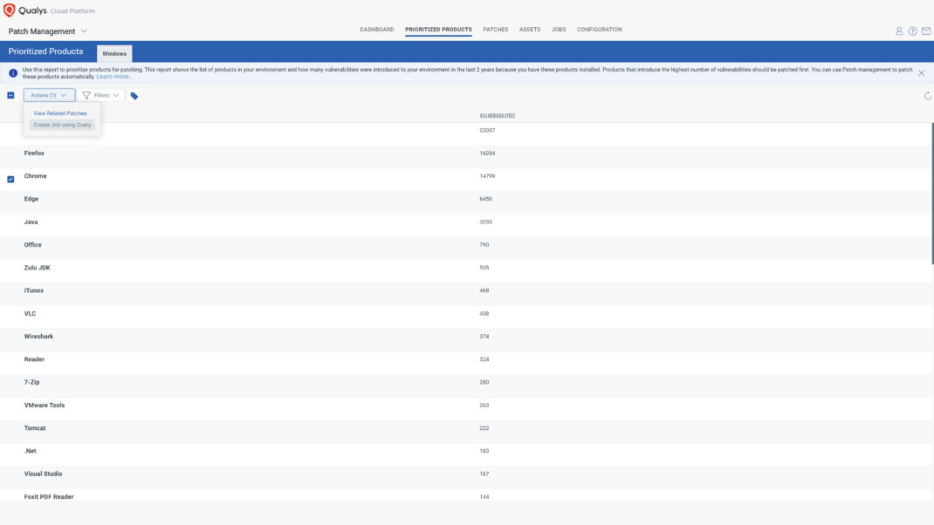The width and height of the screenshot is (934, 525).
Task: Select the VLC product row
Action: click(466, 317)
